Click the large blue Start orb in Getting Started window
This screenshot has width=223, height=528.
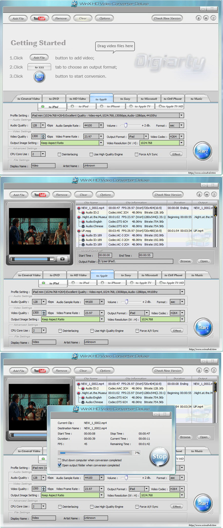point(203,151)
